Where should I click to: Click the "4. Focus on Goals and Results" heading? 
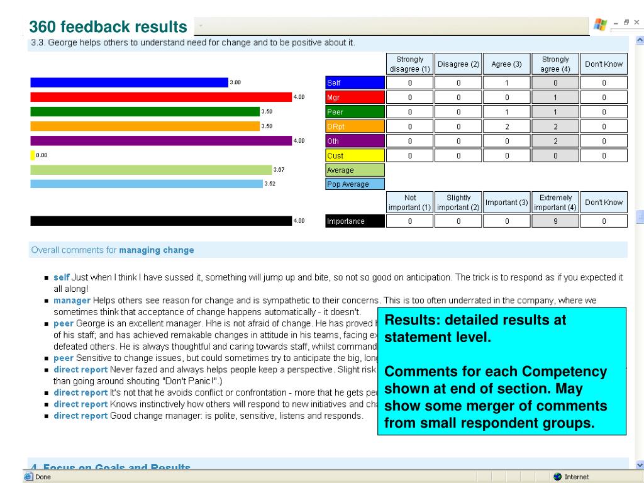pos(111,467)
